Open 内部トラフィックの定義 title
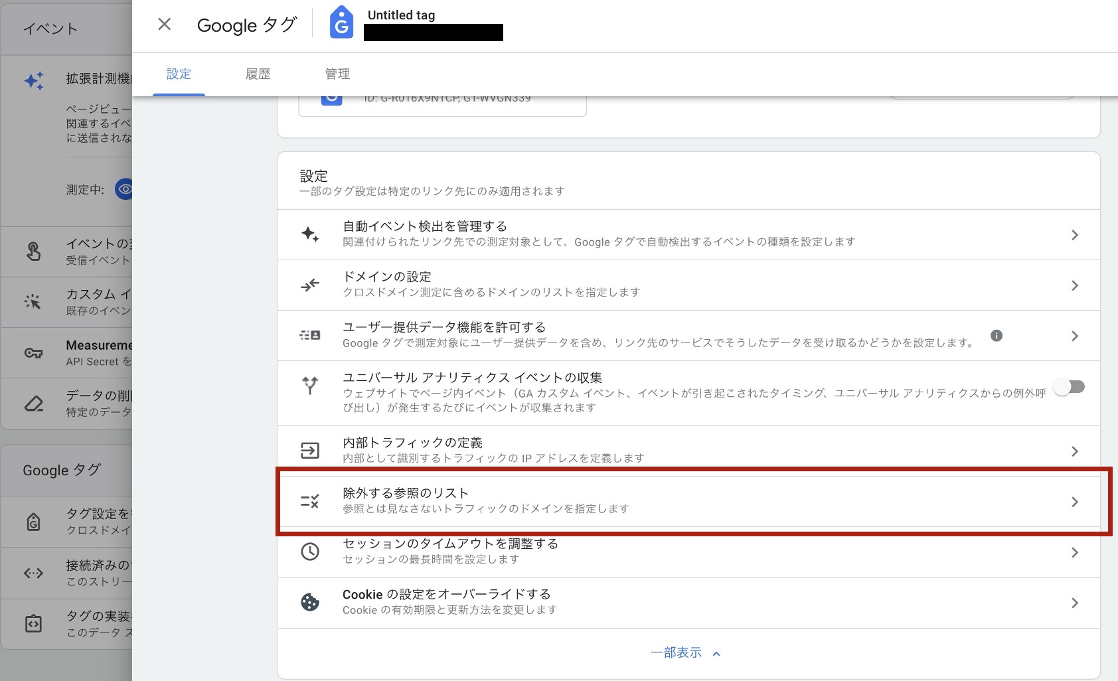Screen dimensions: 1118x681 click(x=412, y=443)
